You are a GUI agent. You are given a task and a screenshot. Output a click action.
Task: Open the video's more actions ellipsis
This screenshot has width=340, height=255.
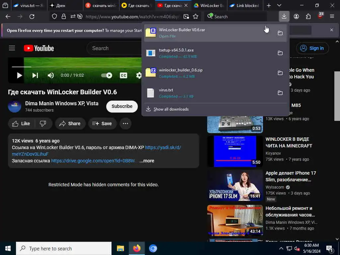coord(125,124)
